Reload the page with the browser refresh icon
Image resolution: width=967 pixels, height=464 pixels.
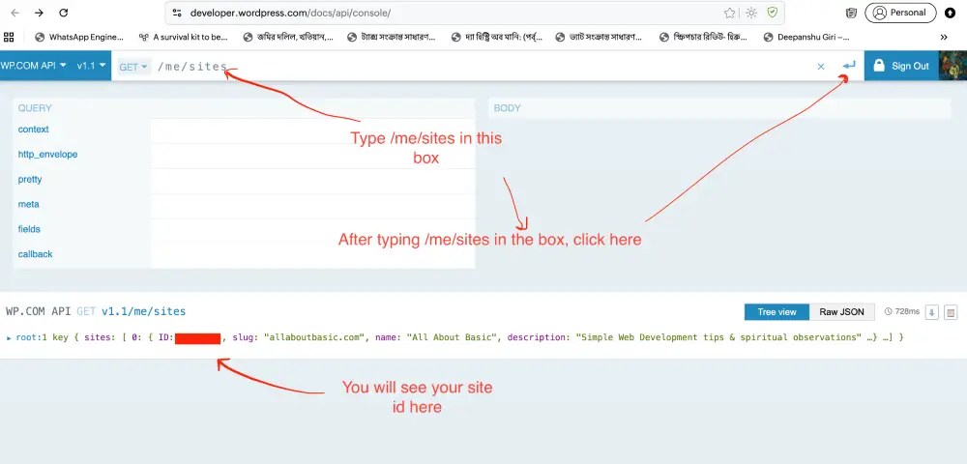pyautogui.click(x=64, y=13)
